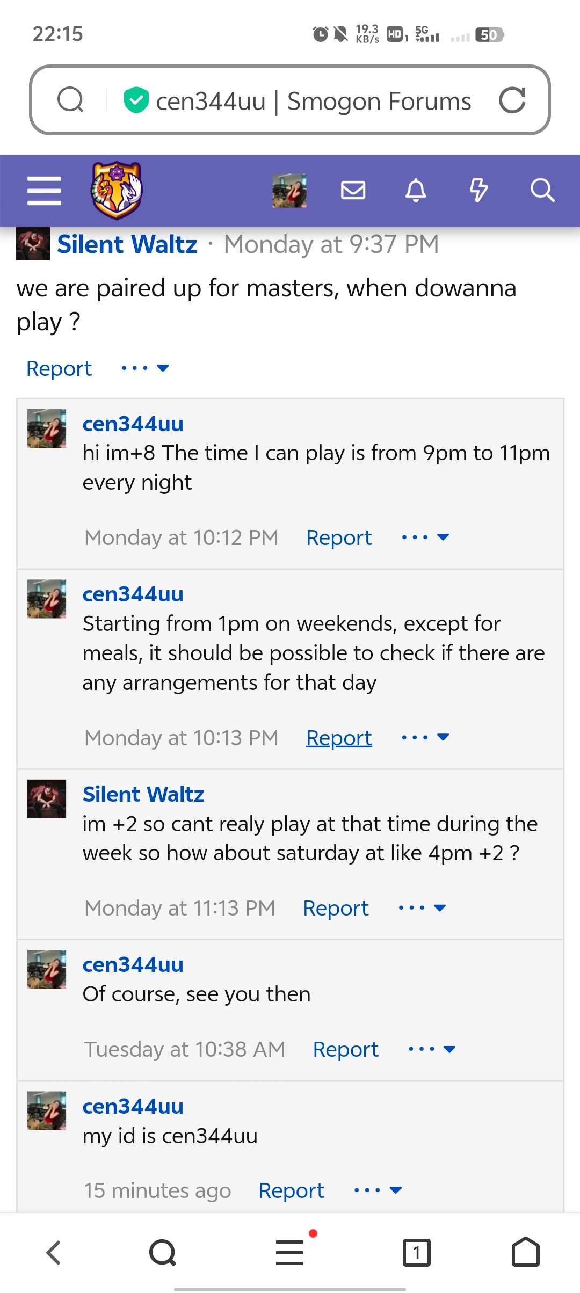580x1293 pixels.
Task: Open the lightning bolt What's new icon
Action: click(479, 190)
